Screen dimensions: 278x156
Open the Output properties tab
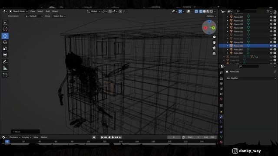(221, 84)
